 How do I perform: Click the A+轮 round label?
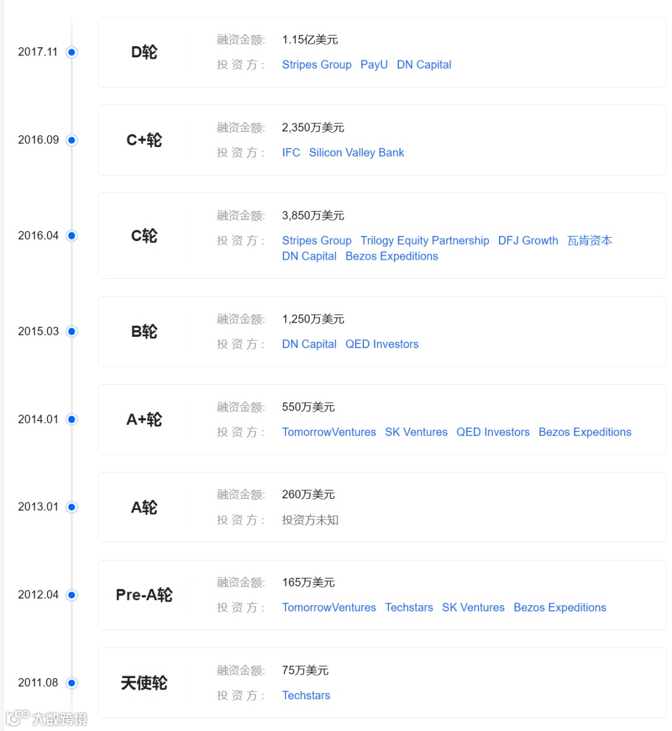tap(144, 420)
